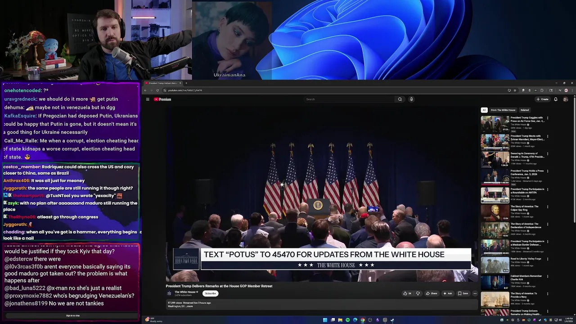The width and height of the screenshot is (576, 324).
Task: Switch to Chrome on the taskbar
Action: point(363,320)
